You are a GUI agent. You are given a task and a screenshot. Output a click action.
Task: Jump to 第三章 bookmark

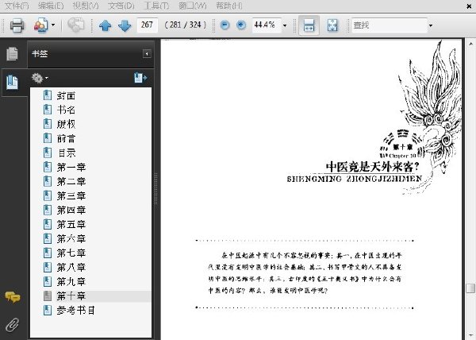pos(71,195)
